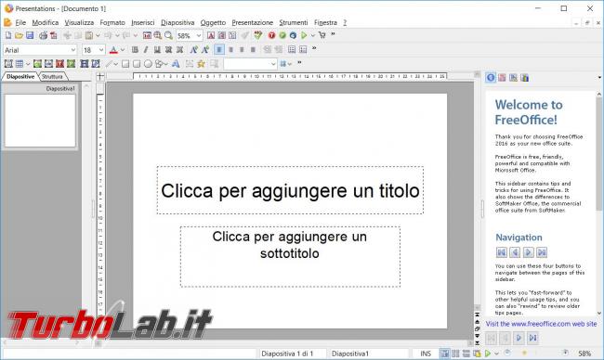Toggle italic formatting
The height and width of the screenshot is (360, 604).
coord(146,49)
